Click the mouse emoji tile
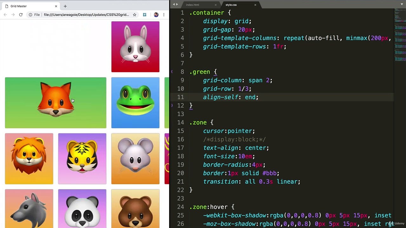 [135, 159]
